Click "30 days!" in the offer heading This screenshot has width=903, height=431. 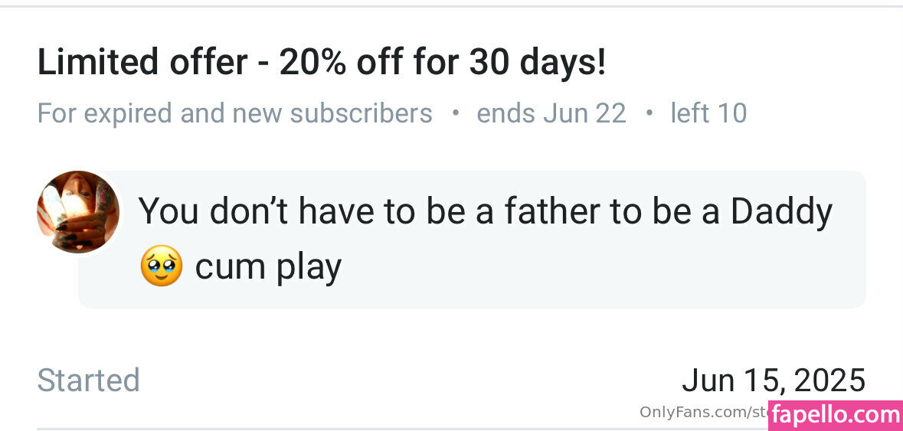tap(537, 63)
